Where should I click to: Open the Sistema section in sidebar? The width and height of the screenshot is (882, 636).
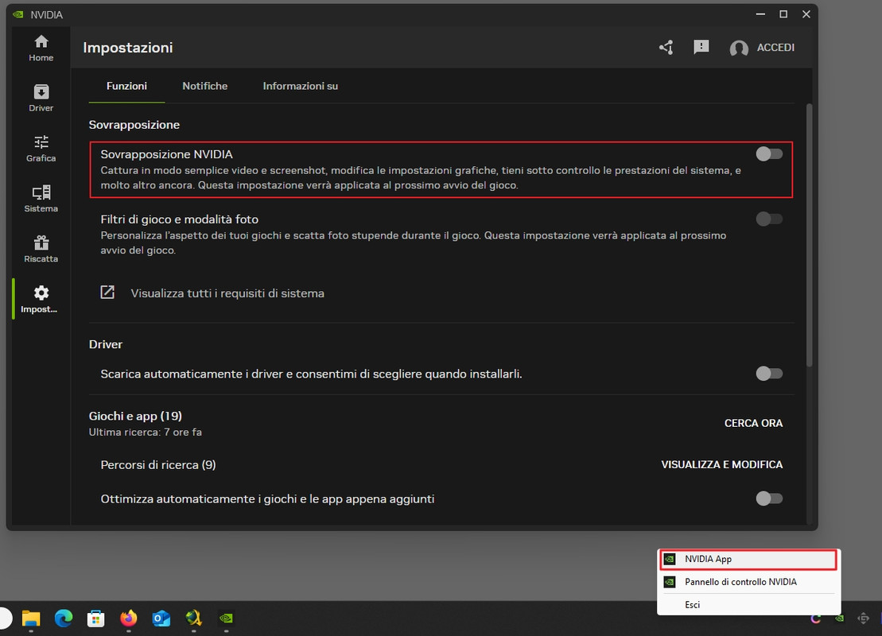pyautogui.click(x=41, y=199)
